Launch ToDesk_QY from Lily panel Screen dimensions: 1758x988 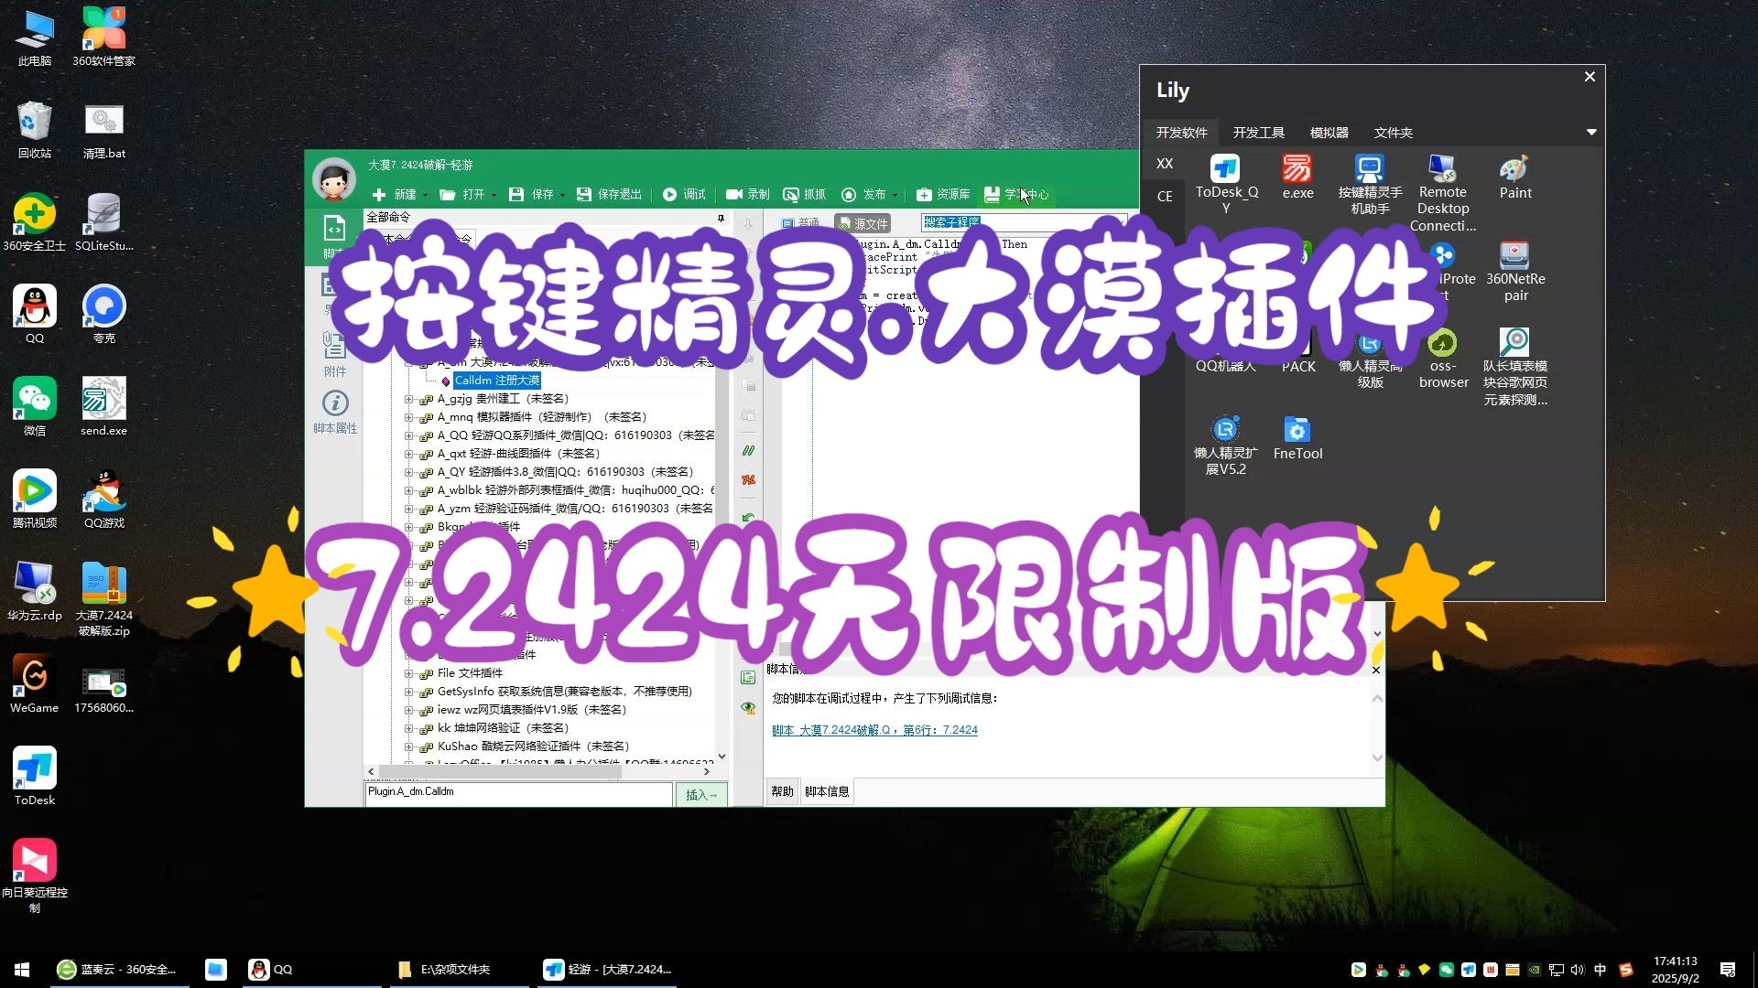pos(1226,184)
